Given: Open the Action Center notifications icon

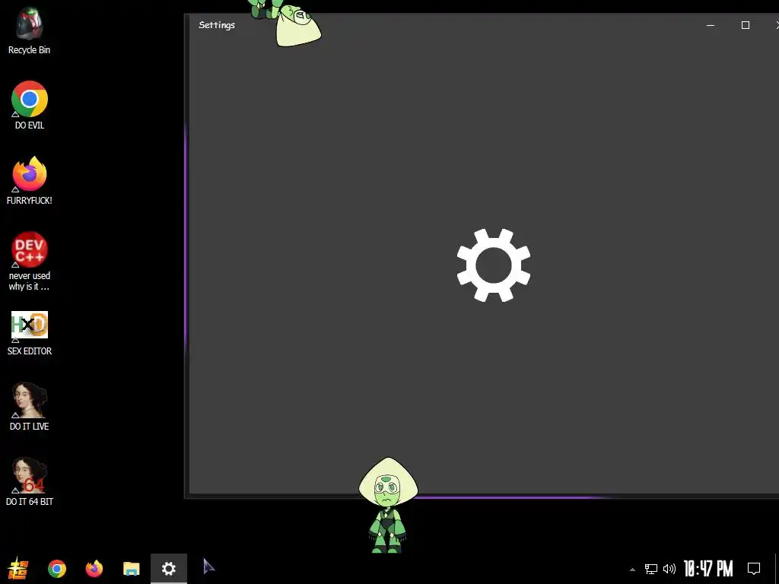Looking at the screenshot, I should point(754,569).
